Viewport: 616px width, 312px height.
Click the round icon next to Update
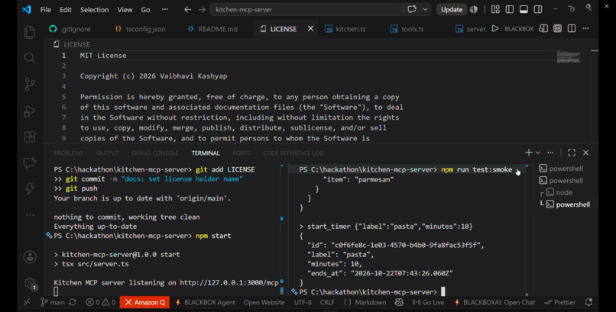(474, 9)
